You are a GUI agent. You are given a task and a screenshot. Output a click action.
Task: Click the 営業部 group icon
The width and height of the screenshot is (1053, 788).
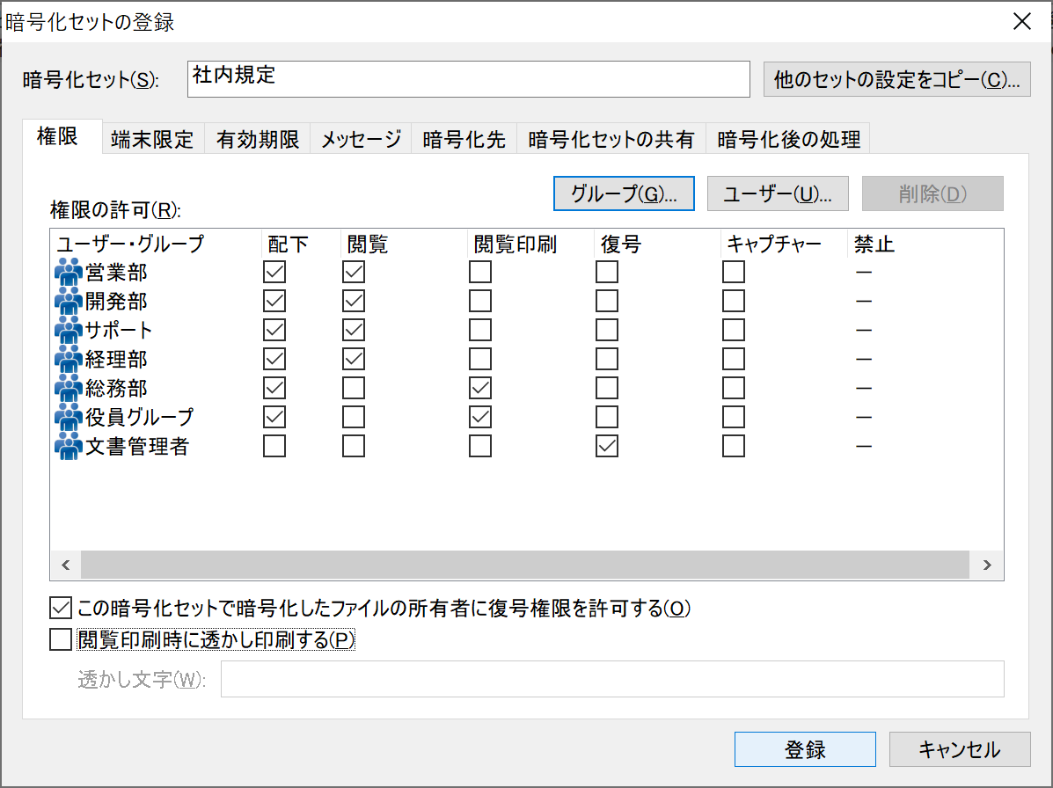pos(68,273)
